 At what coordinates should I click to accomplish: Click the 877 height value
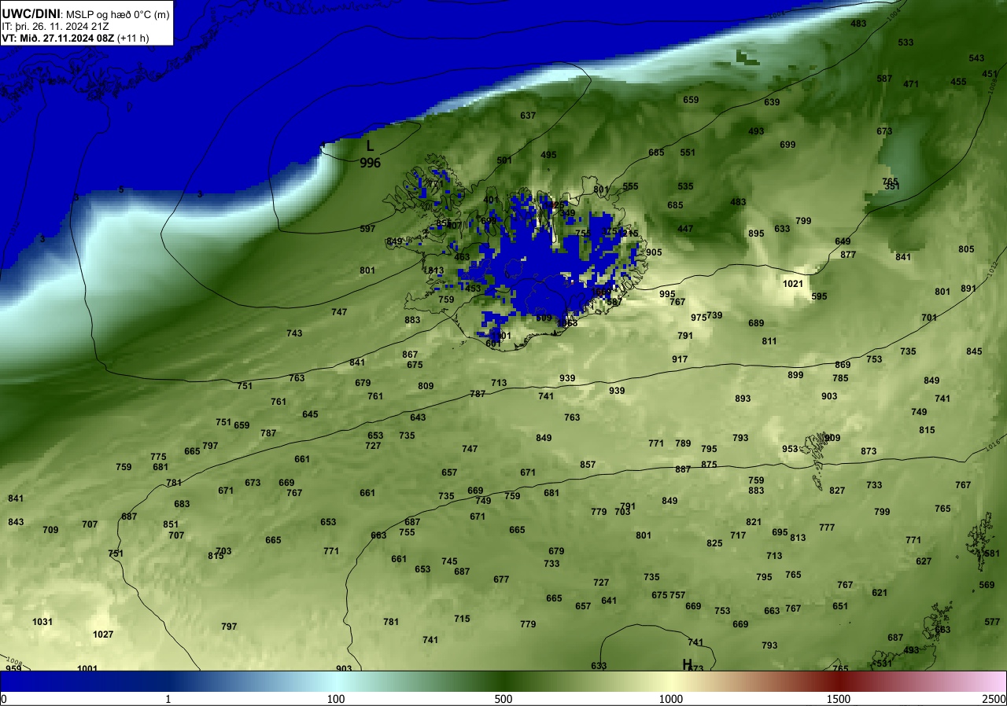point(848,255)
